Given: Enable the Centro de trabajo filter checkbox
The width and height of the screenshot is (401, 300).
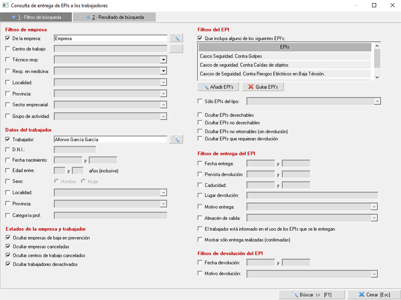Looking at the screenshot, I should tap(8, 49).
